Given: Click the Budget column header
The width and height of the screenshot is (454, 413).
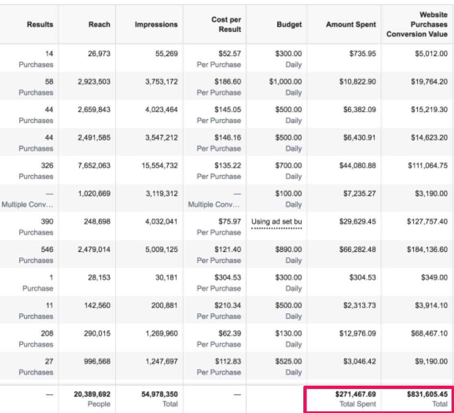Looking at the screenshot, I should [289, 24].
